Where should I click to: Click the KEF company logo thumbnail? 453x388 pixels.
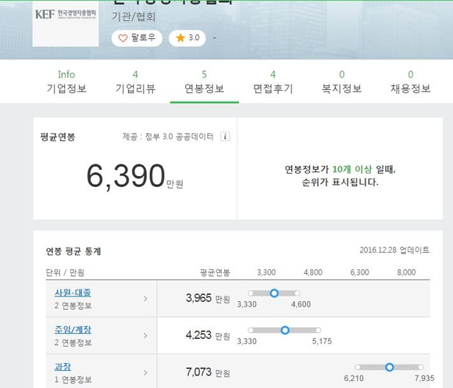pos(66,23)
